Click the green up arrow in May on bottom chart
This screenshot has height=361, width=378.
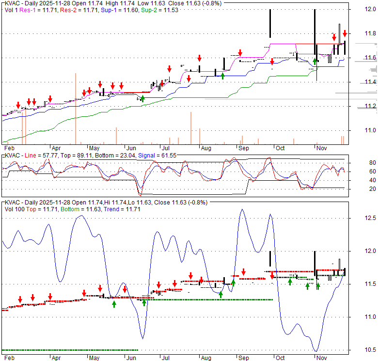pos(114,304)
